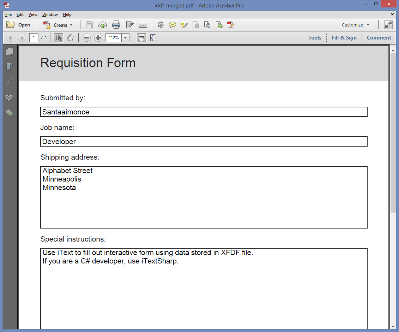Screen dimensions: 399x332
Task: Activate the Hand pan tool
Action: [x=70, y=38]
